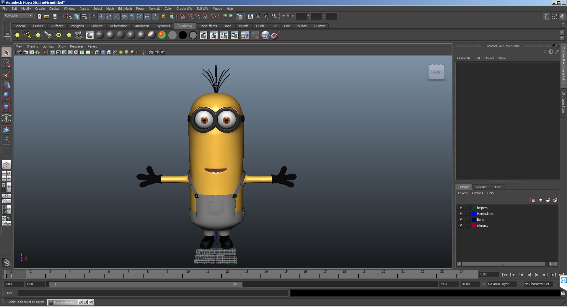Choose the Paint Selection tool
Image resolution: width=567 pixels, height=307 pixels.
6,74
